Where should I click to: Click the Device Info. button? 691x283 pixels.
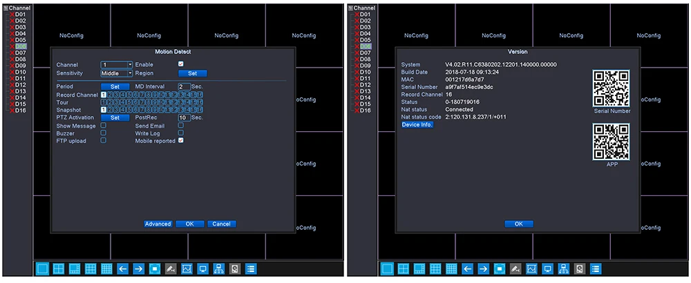[x=417, y=124]
